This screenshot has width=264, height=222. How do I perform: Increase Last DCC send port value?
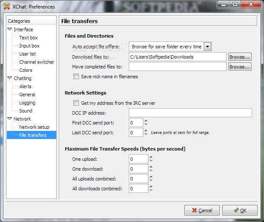(x=146, y=130)
